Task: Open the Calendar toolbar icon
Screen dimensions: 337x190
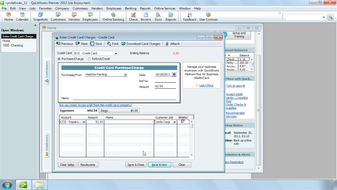Action: (22, 17)
